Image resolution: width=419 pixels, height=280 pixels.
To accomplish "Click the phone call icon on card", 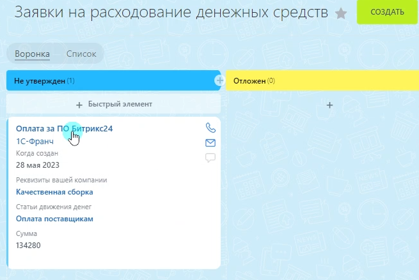I will pos(210,128).
